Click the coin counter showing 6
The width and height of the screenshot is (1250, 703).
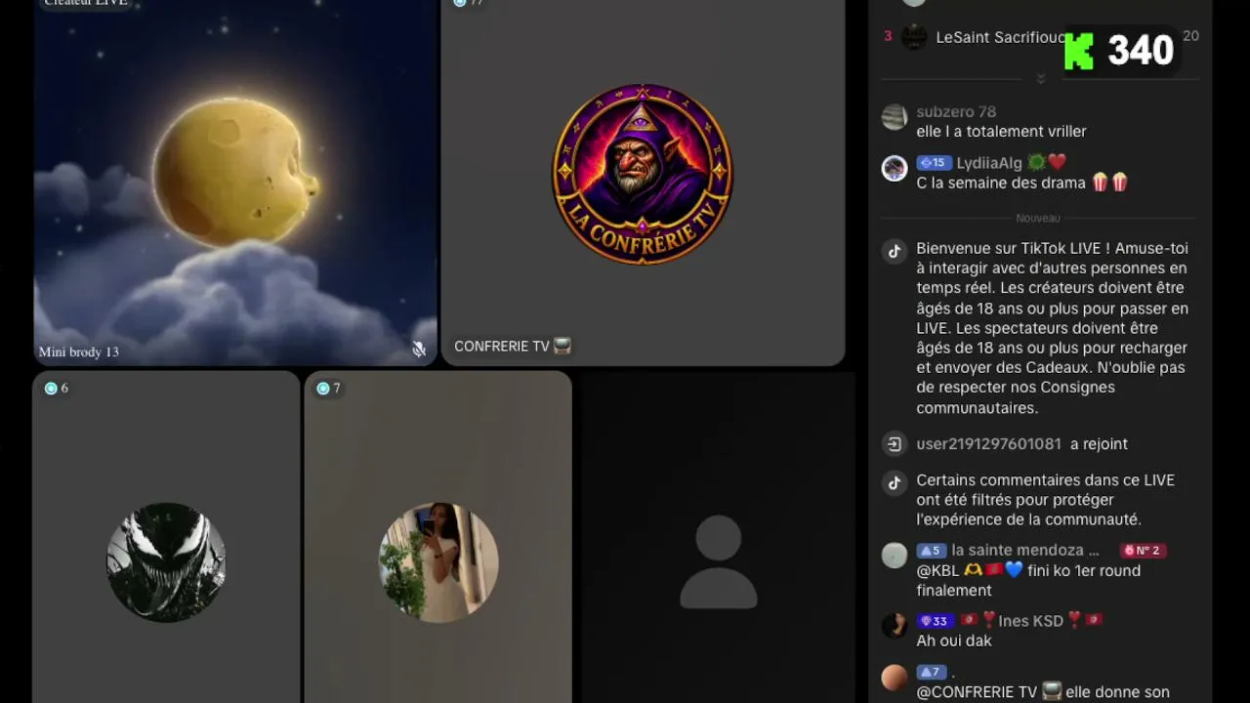[57, 389]
